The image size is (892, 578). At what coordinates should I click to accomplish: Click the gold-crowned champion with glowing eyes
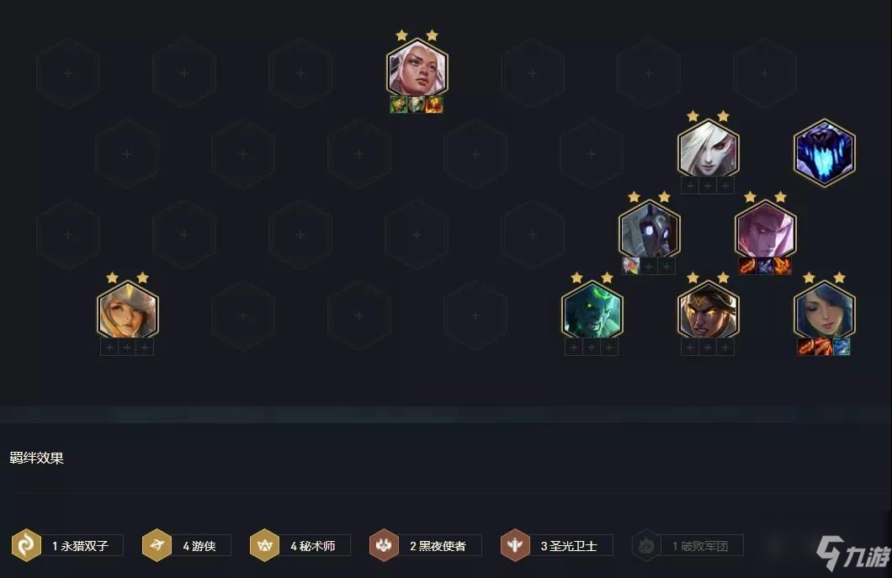tap(708, 310)
